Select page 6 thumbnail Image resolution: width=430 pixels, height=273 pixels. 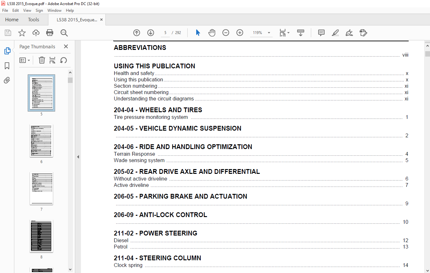click(41, 140)
